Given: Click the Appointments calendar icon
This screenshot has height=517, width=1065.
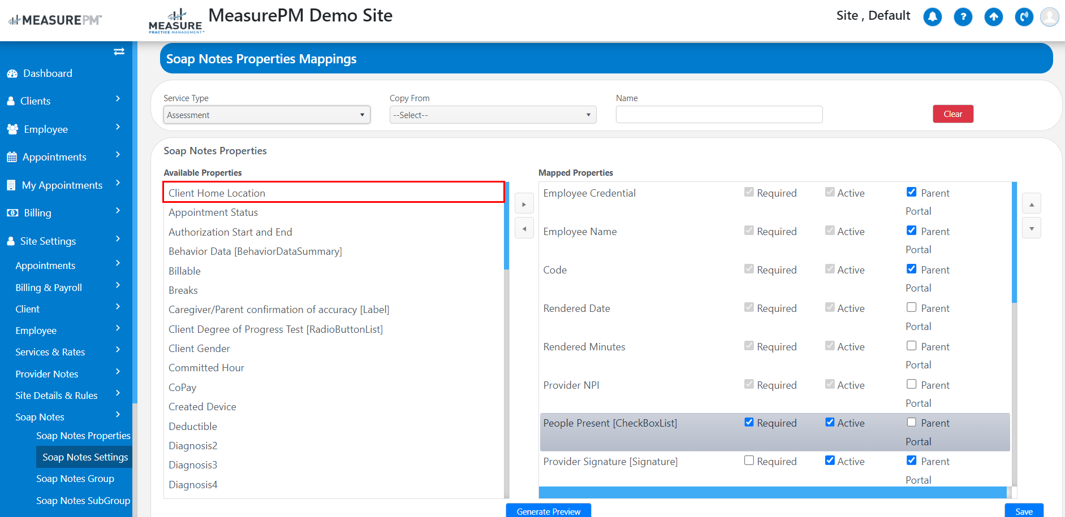Looking at the screenshot, I should pos(11,157).
